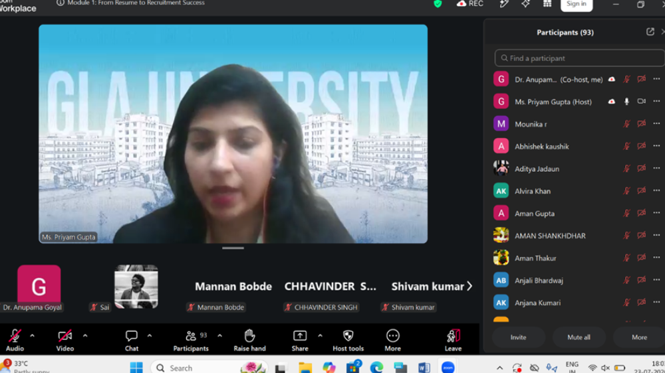Select Anjana Kumari participant row

[x=578, y=302]
